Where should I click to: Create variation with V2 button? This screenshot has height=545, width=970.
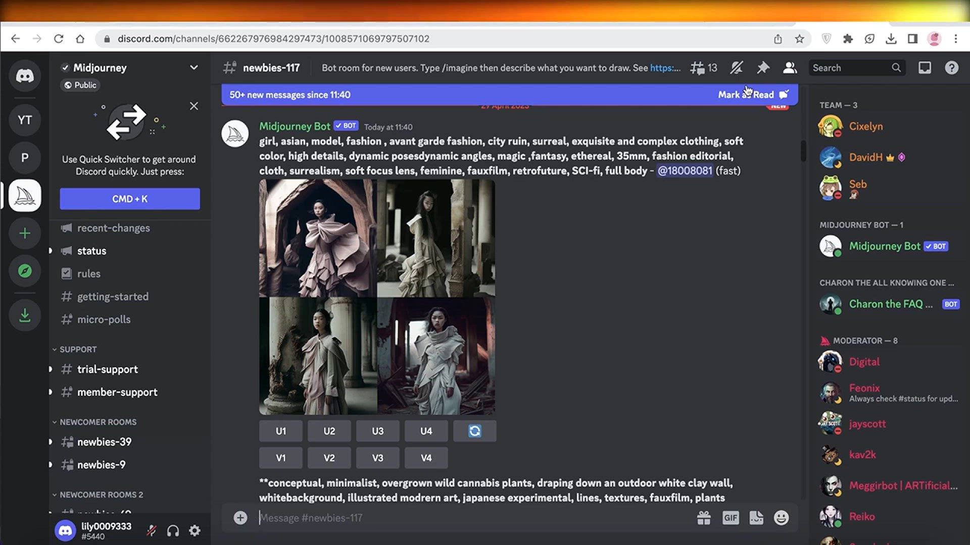(329, 458)
